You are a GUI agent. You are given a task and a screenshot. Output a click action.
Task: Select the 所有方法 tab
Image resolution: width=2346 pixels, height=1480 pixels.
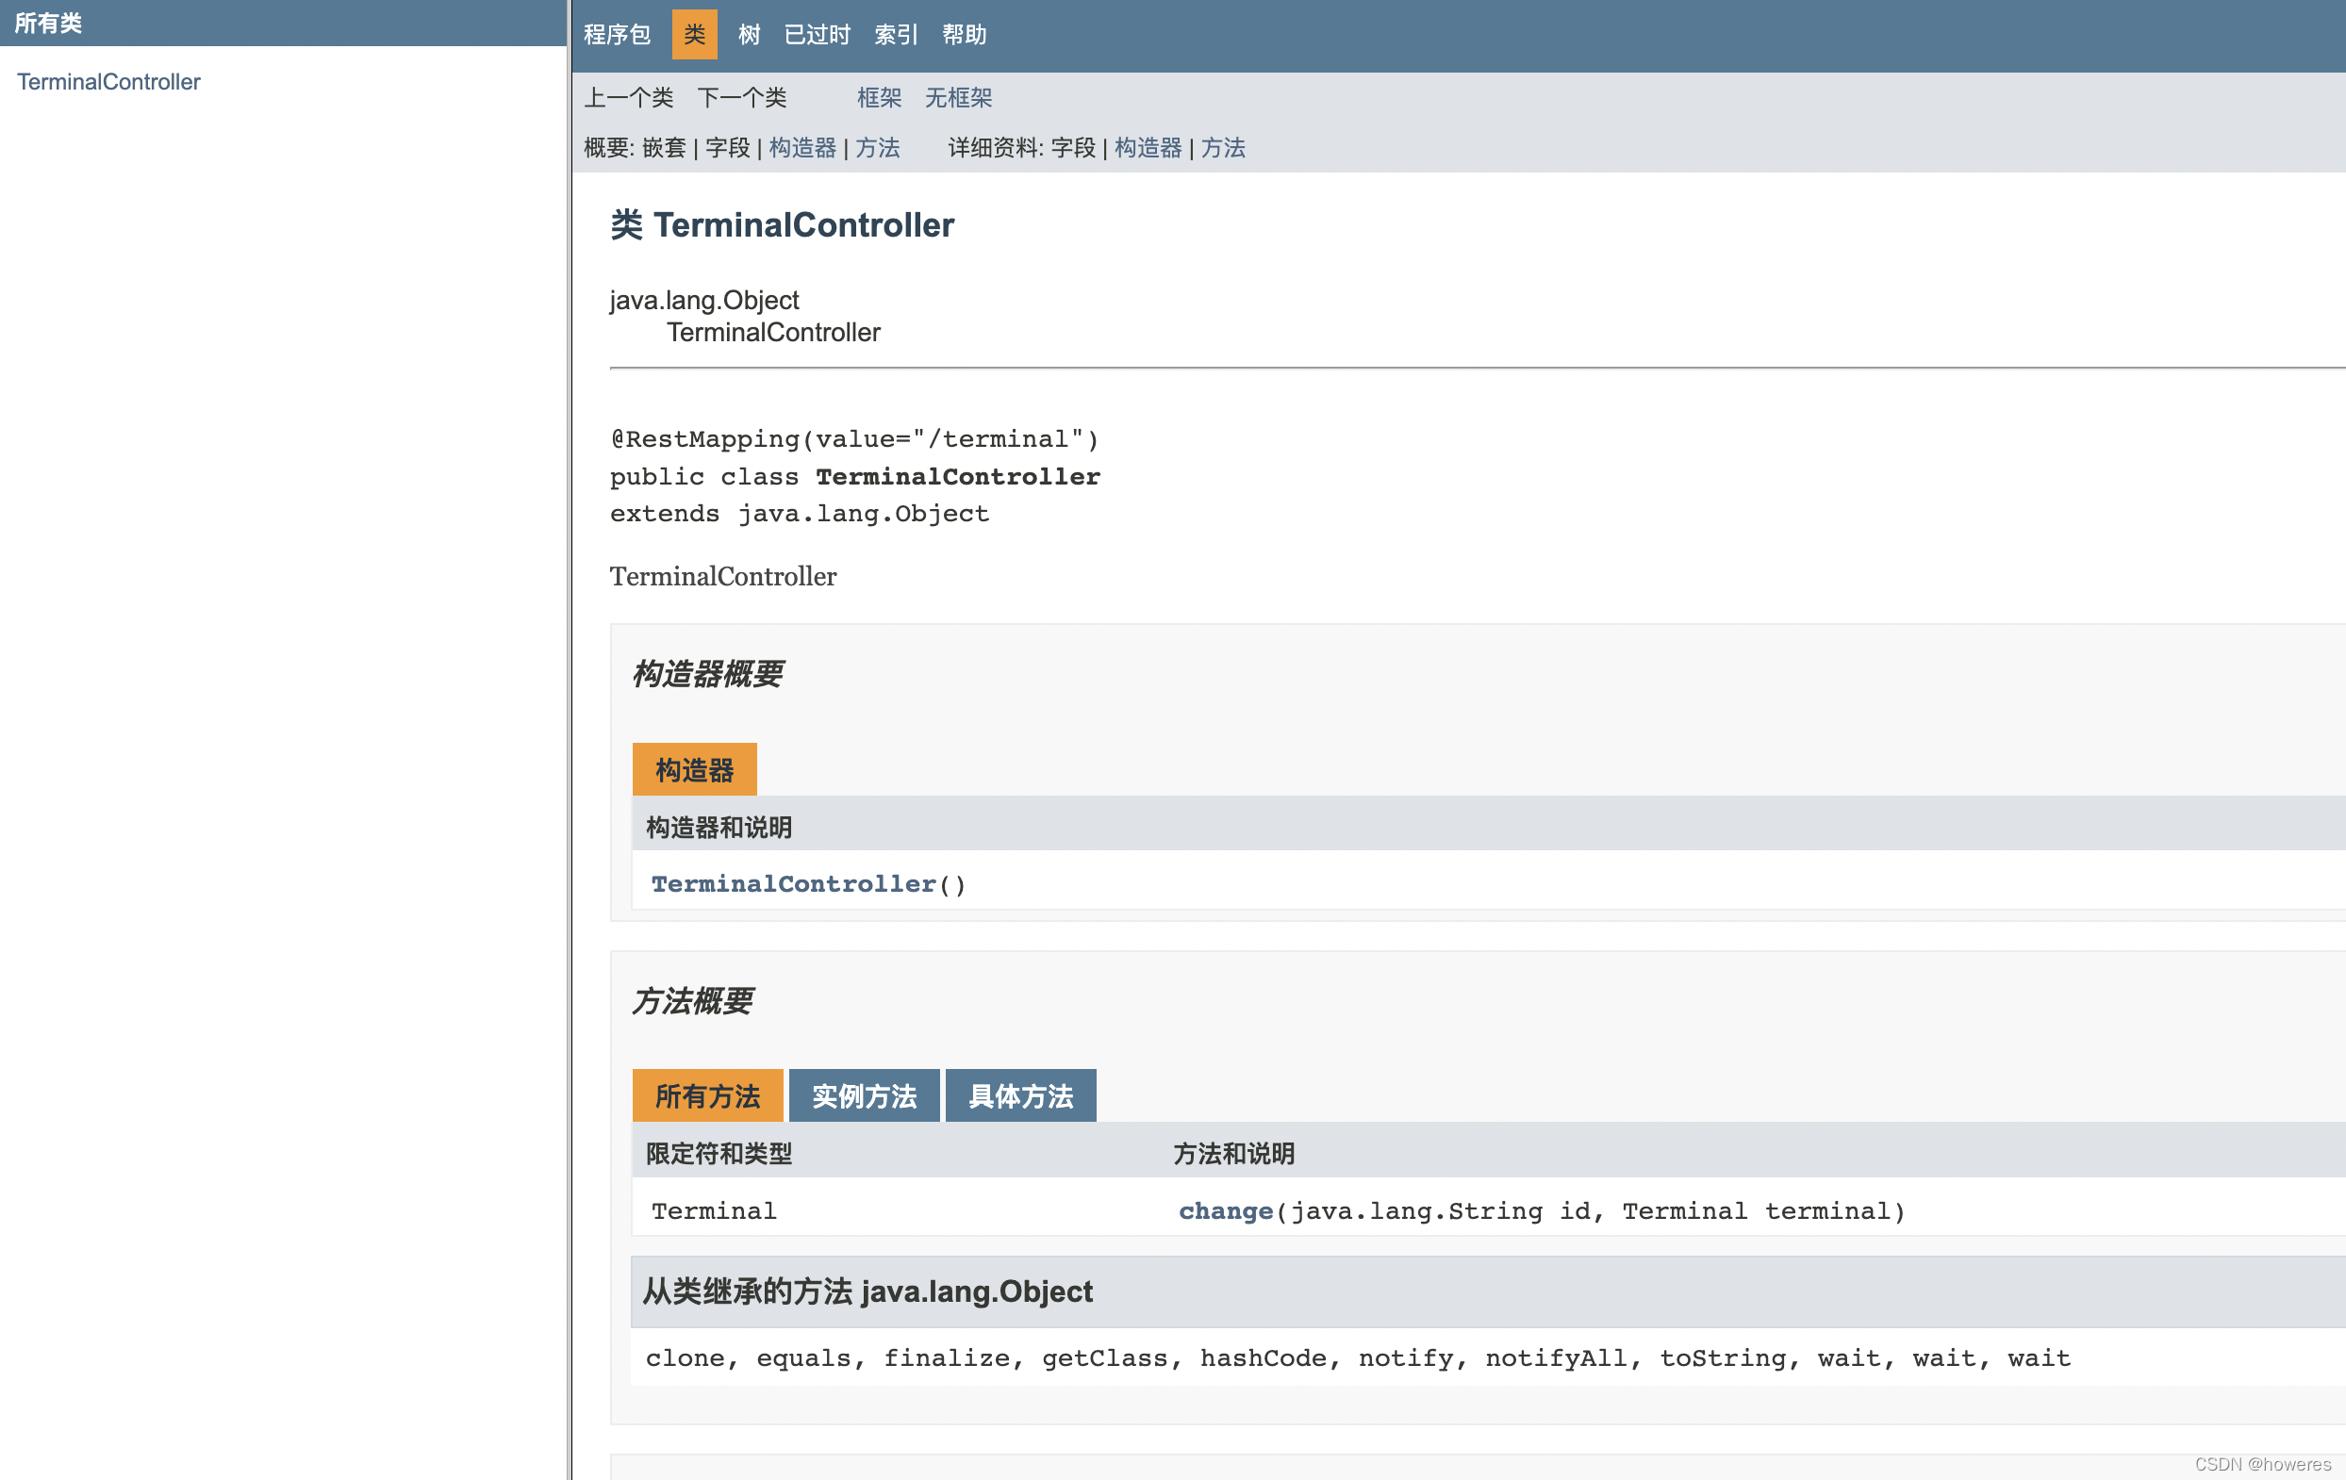707,1096
